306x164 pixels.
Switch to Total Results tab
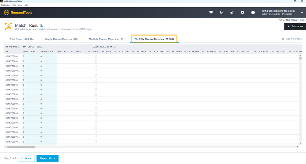tap(22, 39)
